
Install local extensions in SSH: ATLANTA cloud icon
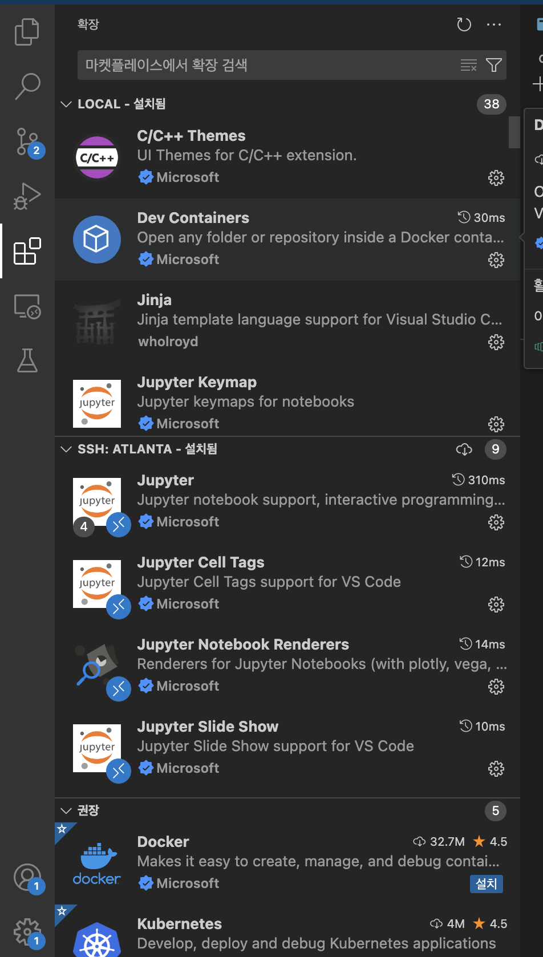pyautogui.click(x=464, y=449)
